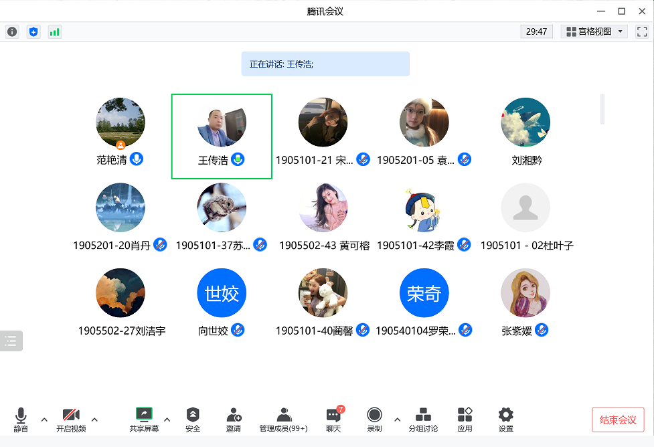Open 邀请 invite participants
Screen dimensions: 654x447
(x=234, y=419)
